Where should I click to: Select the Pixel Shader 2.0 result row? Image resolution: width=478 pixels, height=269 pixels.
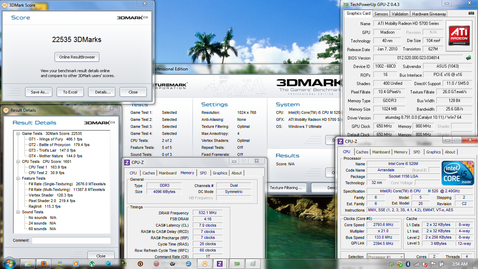coord(52,201)
